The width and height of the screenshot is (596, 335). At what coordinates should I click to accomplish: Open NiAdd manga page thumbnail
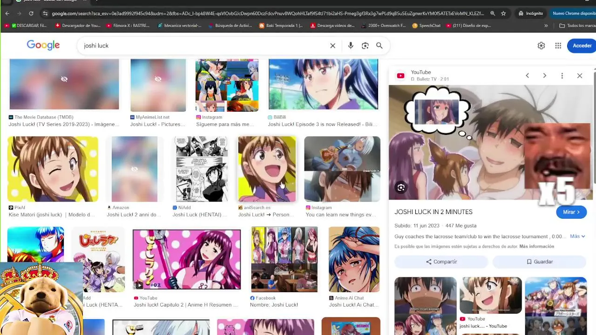click(x=202, y=169)
